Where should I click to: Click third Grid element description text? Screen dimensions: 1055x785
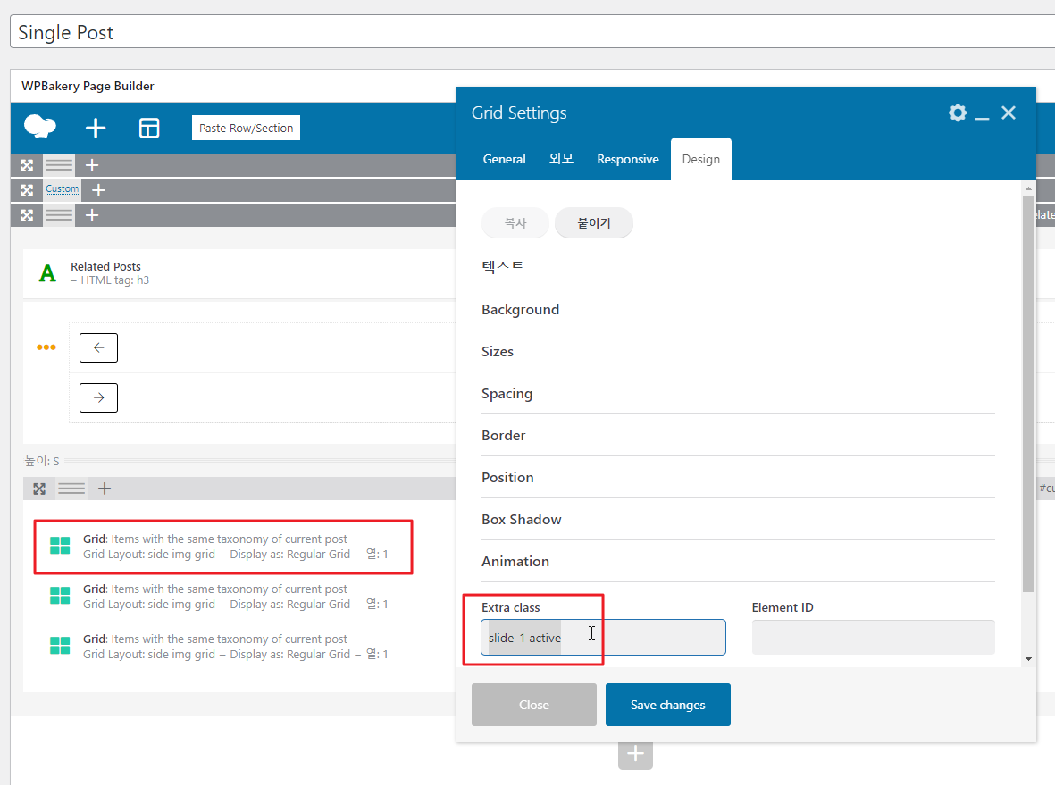click(x=236, y=647)
